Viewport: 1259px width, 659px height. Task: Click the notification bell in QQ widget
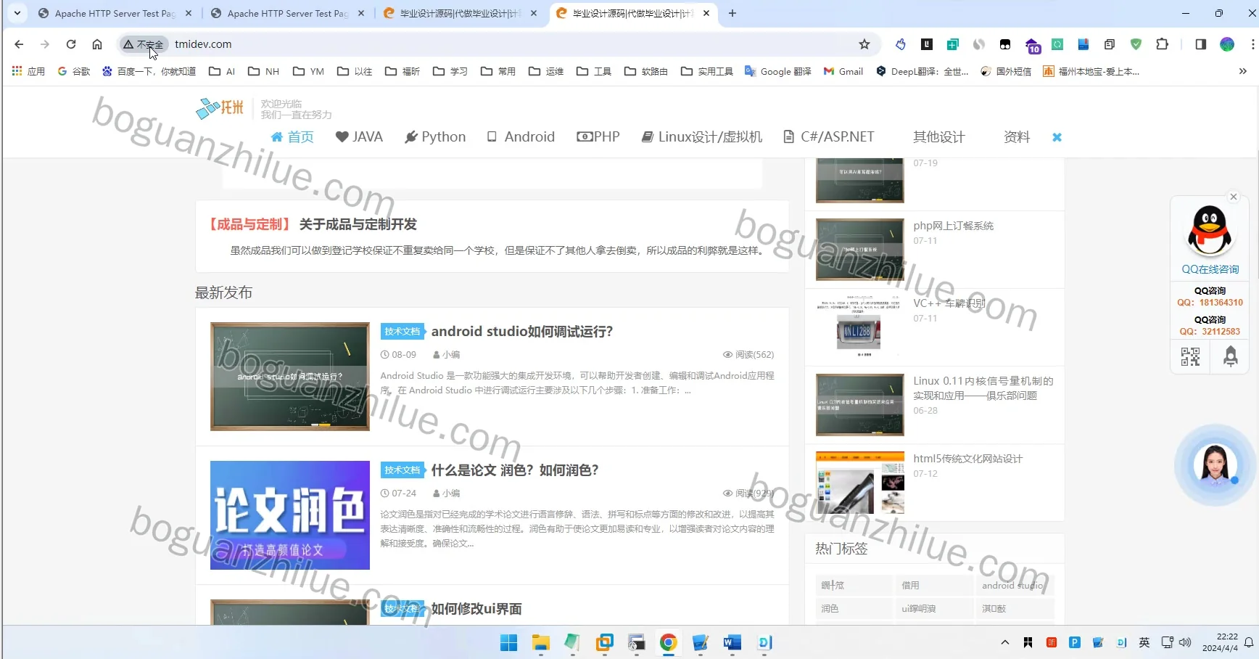click(1231, 356)
